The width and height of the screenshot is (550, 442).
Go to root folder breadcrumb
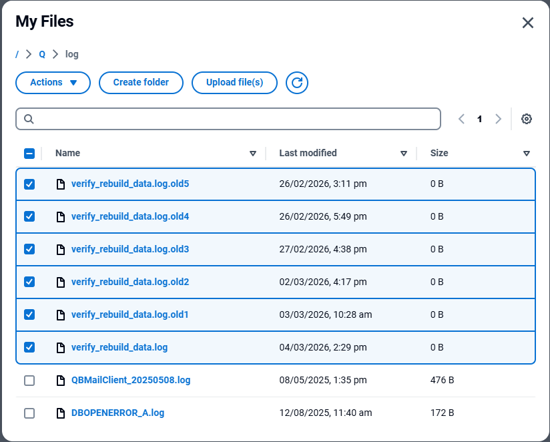point(17,54)
